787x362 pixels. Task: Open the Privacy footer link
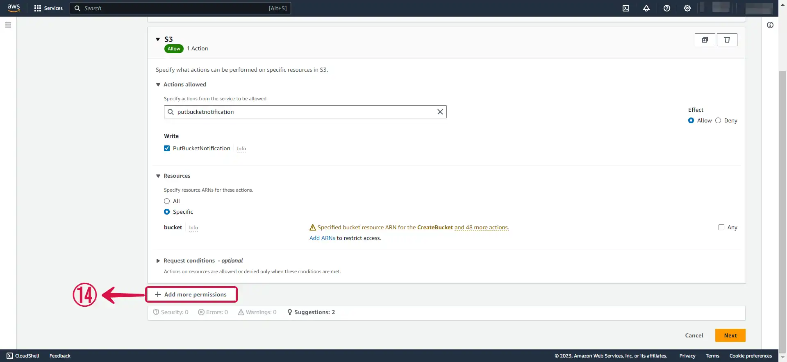(687, 356)
